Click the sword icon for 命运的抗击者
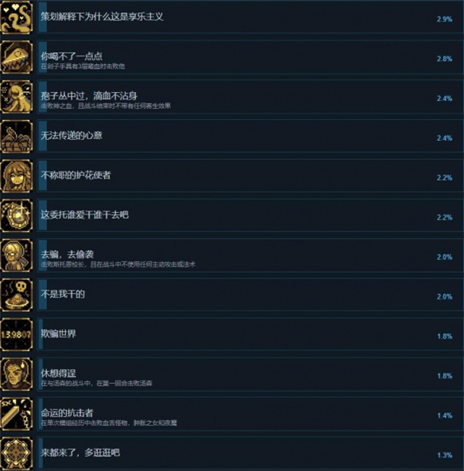Viewport: 464px width, 471px height. [16, 414]
